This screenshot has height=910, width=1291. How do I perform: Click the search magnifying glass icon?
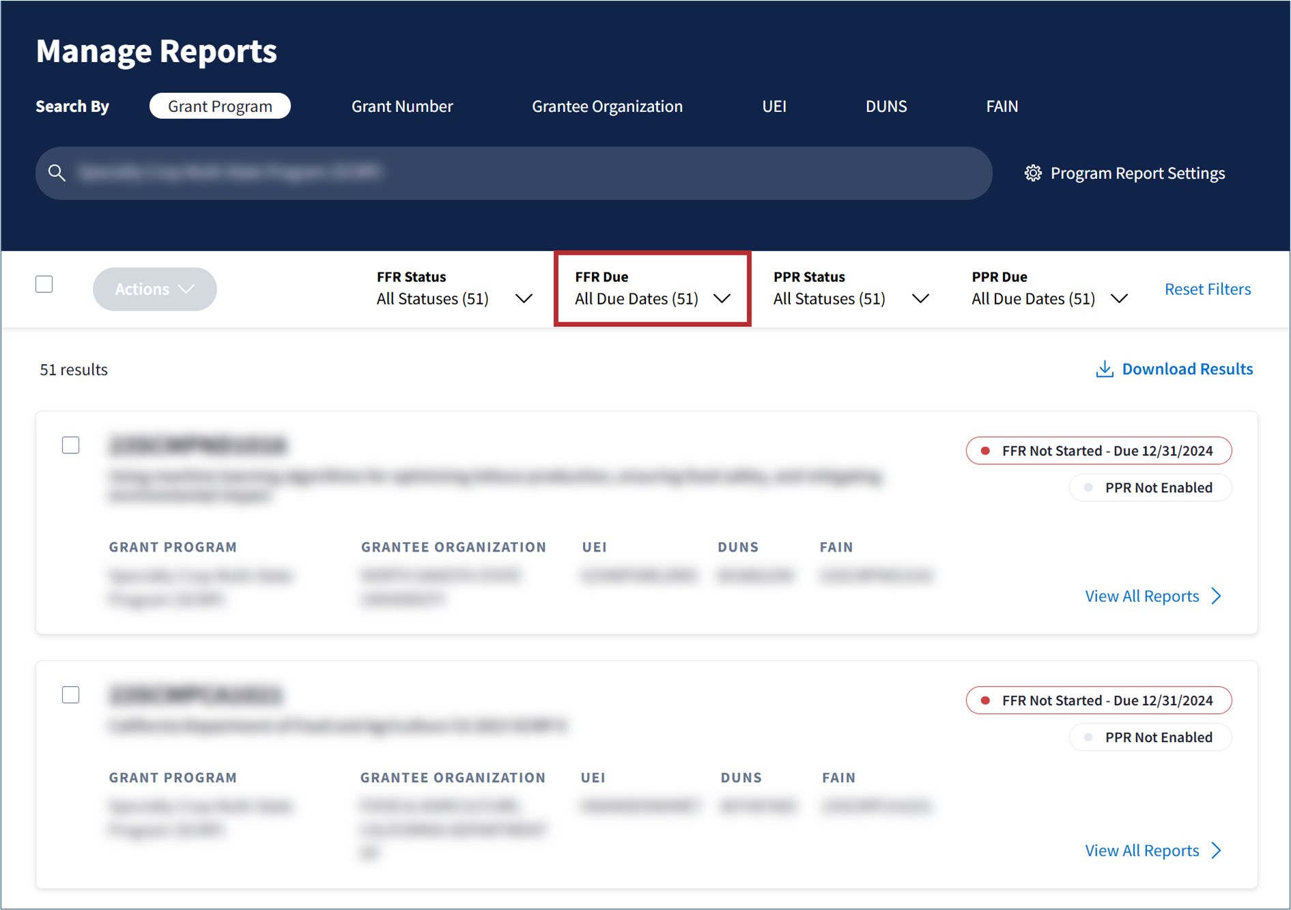tap(57, 173)
